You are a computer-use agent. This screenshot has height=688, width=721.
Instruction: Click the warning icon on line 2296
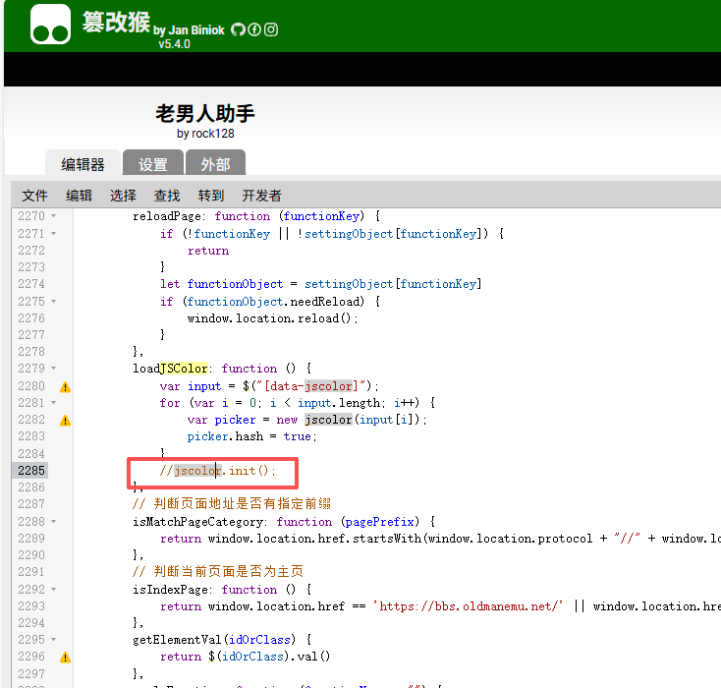coord(65,658)
